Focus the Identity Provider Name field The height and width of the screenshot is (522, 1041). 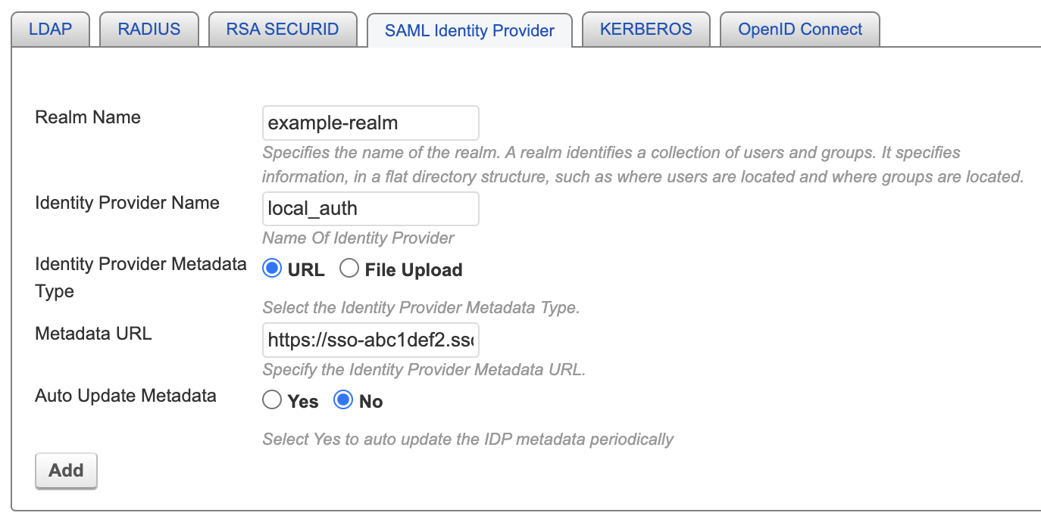(x=370, y=208)
